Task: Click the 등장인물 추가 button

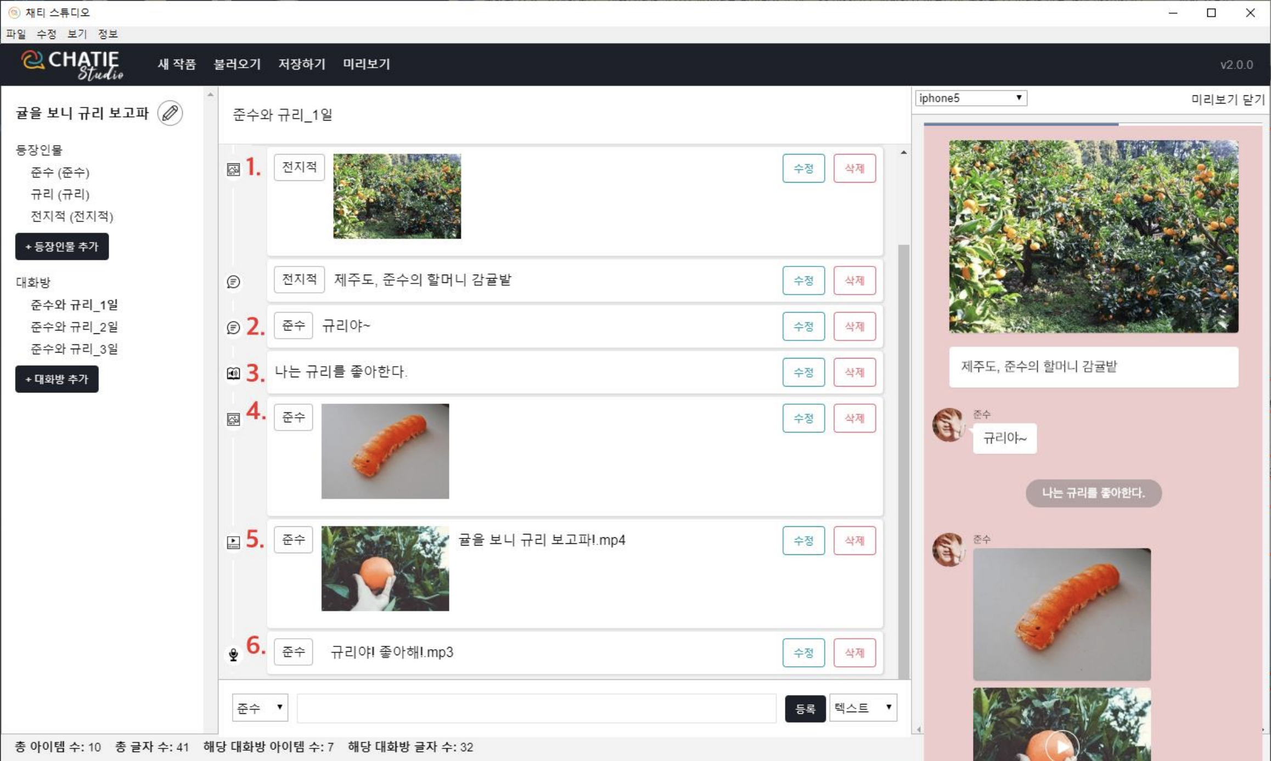Action: pos(61,247)
